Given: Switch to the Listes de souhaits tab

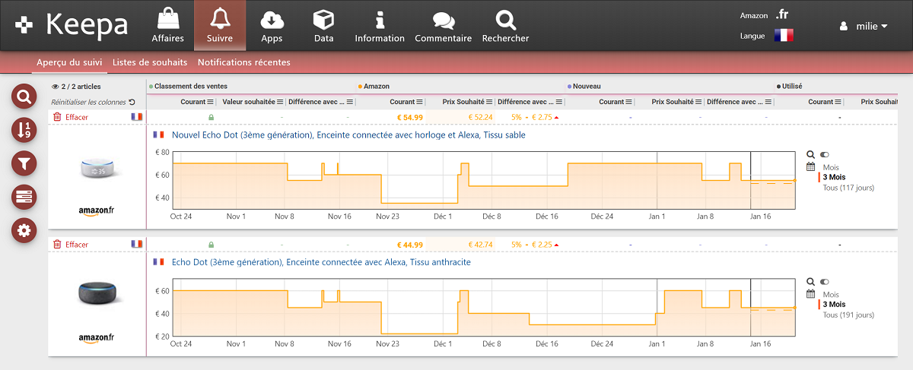Looking at the screenshot, I should [x=151, y=62].
